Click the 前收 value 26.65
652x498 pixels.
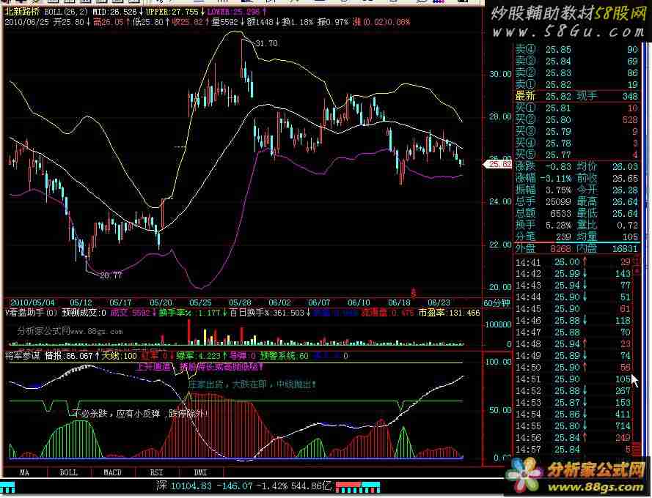point(626,178)
